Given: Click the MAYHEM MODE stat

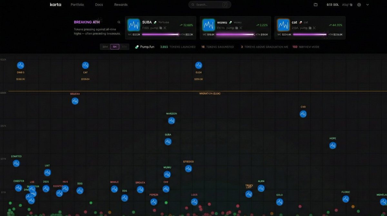Looking at the screenshot, I should point(306,47).
